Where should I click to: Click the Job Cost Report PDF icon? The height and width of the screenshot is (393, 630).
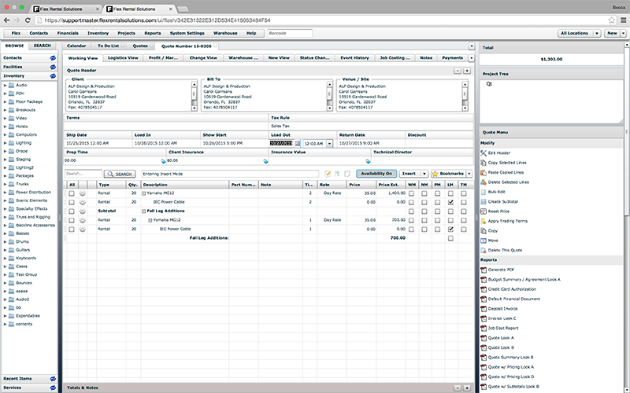(484, 328)
